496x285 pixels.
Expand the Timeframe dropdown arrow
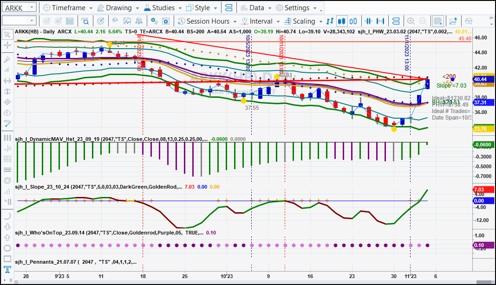tap(91, 8)
